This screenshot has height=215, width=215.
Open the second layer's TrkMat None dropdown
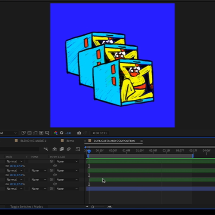(x=39, y=171)
